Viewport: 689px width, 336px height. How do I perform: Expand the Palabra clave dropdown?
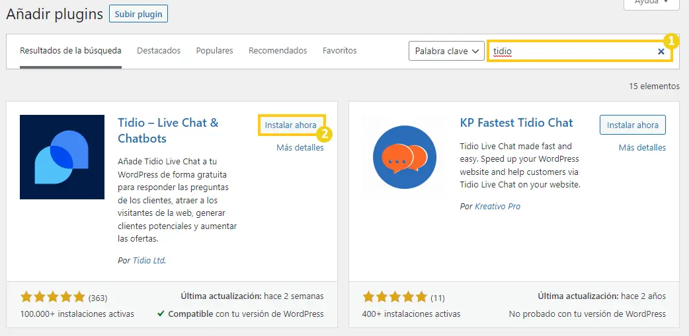pyautogui.click(x=446, y=51)
